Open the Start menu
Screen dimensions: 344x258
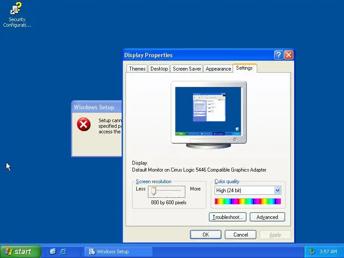[20, 252]
